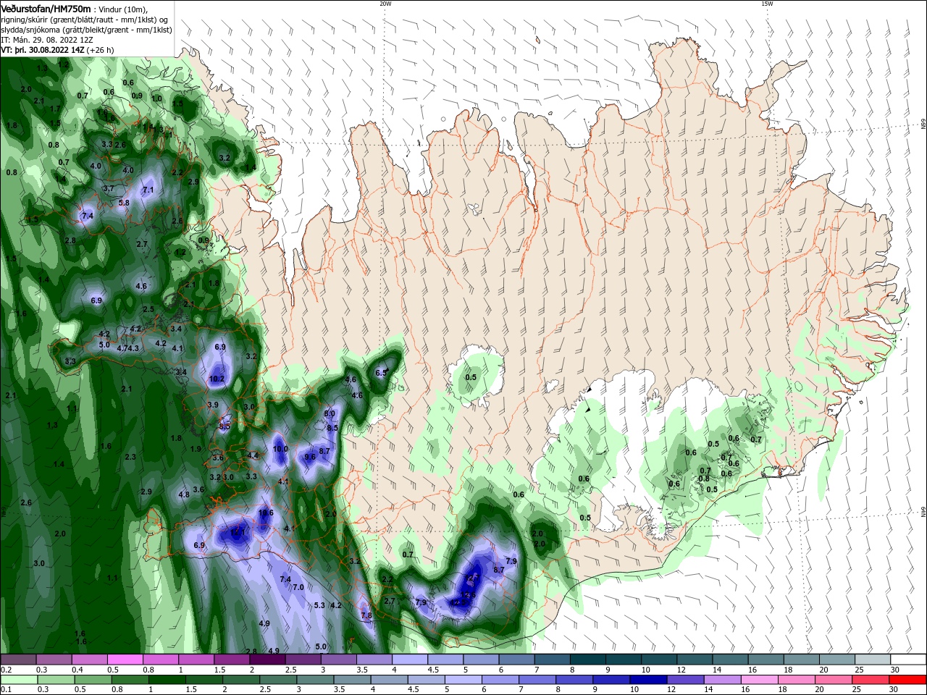927x695 pixels.
Task: Click the 10.2 precipitation value on the map
Action: 217,379
